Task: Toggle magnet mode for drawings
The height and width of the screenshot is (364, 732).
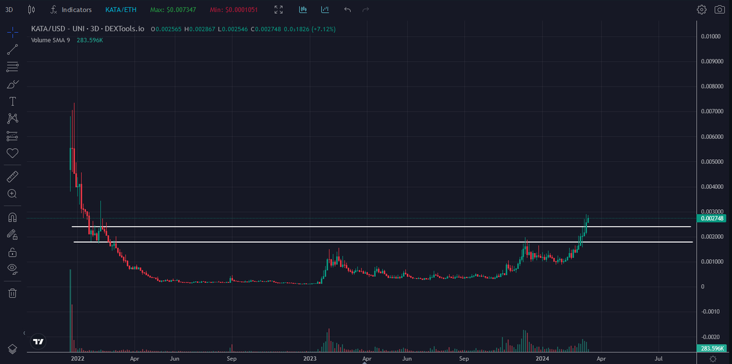Action: (12, 217)
